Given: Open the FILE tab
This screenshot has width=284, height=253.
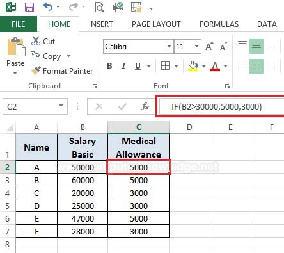Looking at the screenshot, I should [x=19, y=24].
